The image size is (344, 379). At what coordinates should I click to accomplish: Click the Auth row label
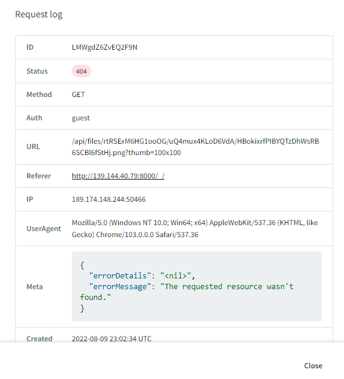point(34,118)
